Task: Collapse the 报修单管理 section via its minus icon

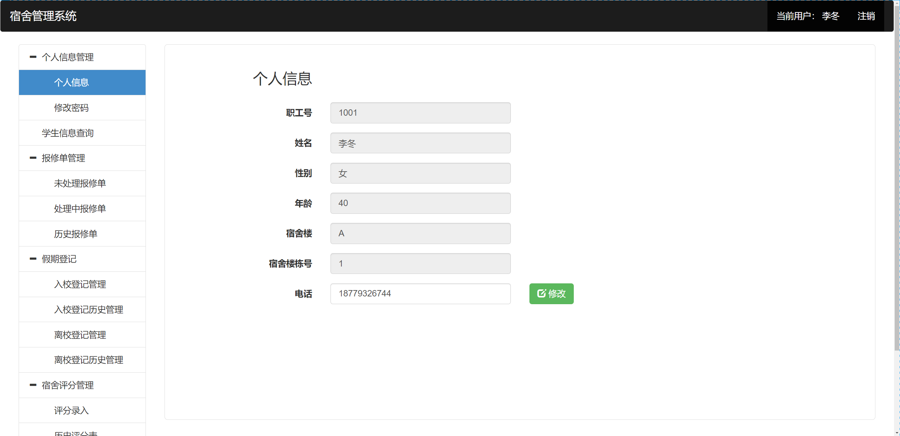Action: 32,158
